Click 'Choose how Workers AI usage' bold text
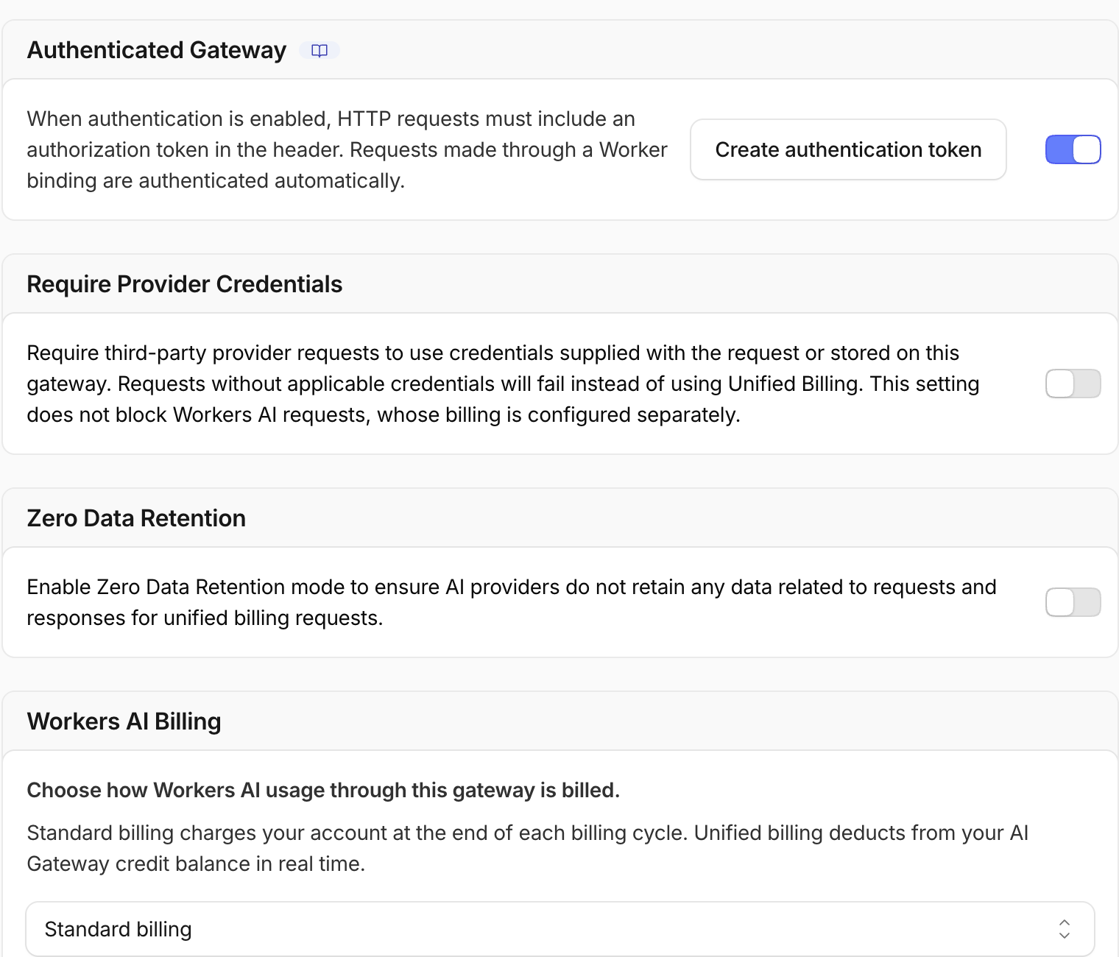This screenshot has width=1119, height=957. click(323, 790)
